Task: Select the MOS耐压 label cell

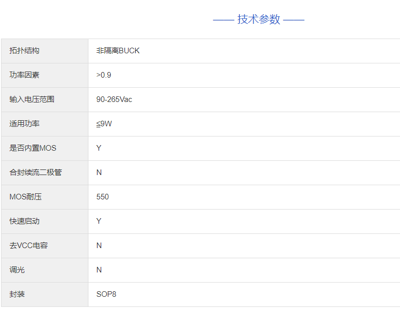Action: pos(25,197)
